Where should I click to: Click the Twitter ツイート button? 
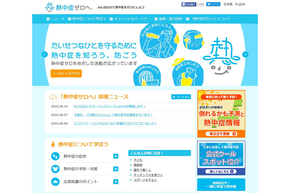coord(213,4)
